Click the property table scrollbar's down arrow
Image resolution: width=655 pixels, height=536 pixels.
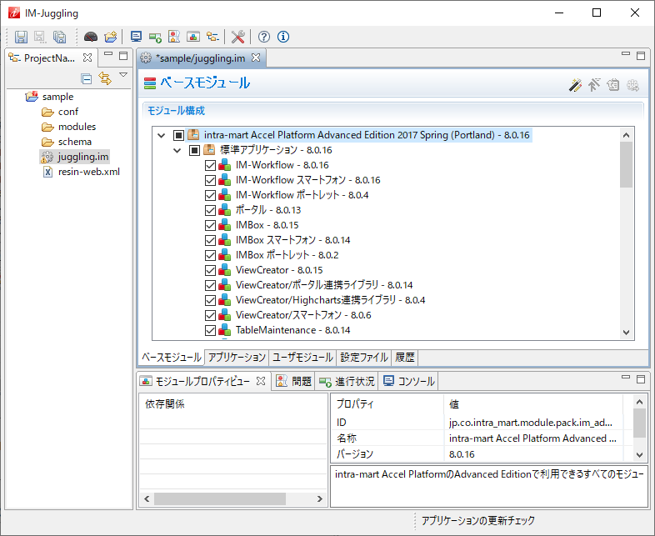[639, 454]
